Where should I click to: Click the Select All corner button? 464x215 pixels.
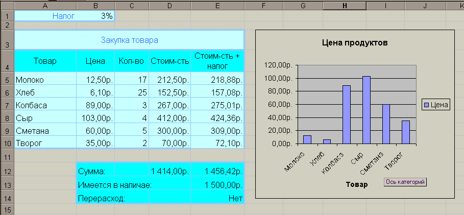(x=7, y=5)
